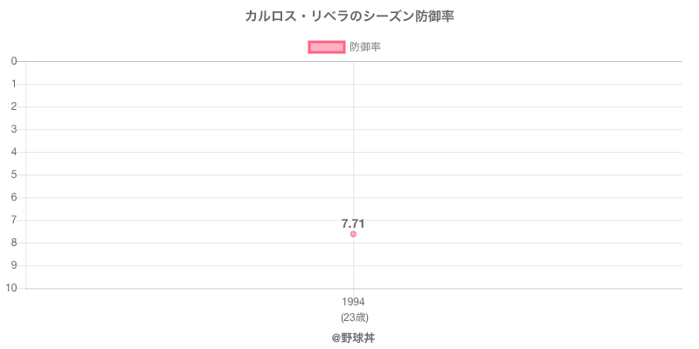The height and width of the screenshot is (349, 699).
Task: Click the y-axis tick label 3
Action: [x=14, y=129]
